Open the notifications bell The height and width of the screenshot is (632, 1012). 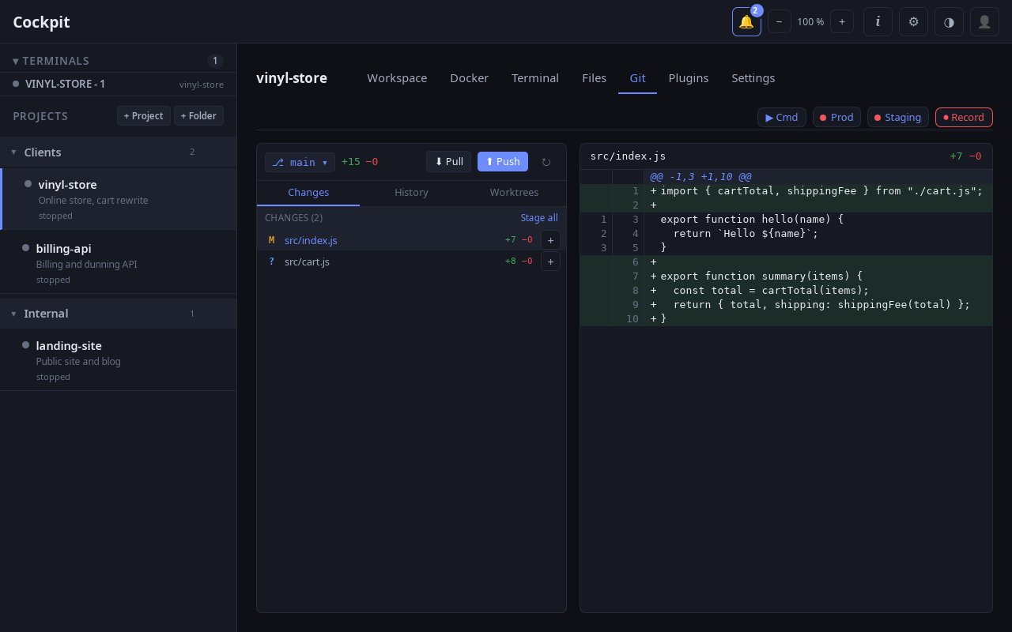[746, 22]
